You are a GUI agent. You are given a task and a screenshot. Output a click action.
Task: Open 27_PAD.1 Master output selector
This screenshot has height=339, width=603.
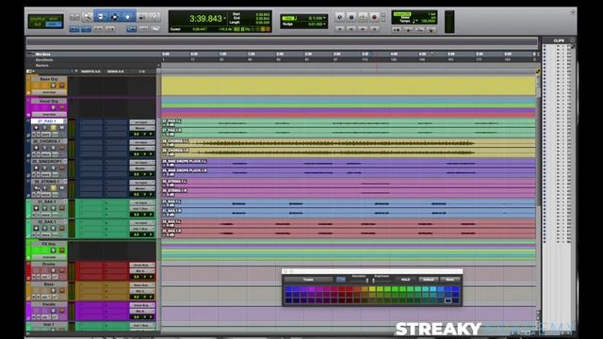pos(142,128)
